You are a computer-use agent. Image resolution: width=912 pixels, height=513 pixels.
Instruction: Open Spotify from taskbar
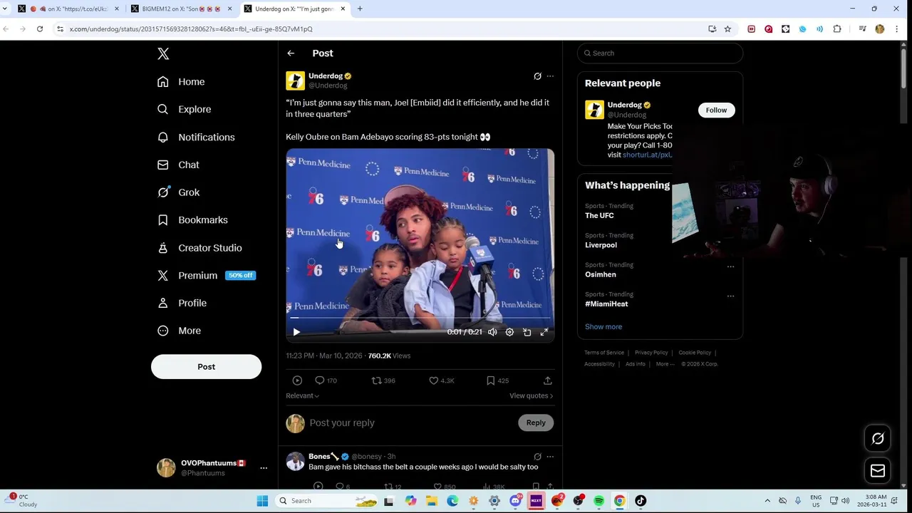[598, 501]
